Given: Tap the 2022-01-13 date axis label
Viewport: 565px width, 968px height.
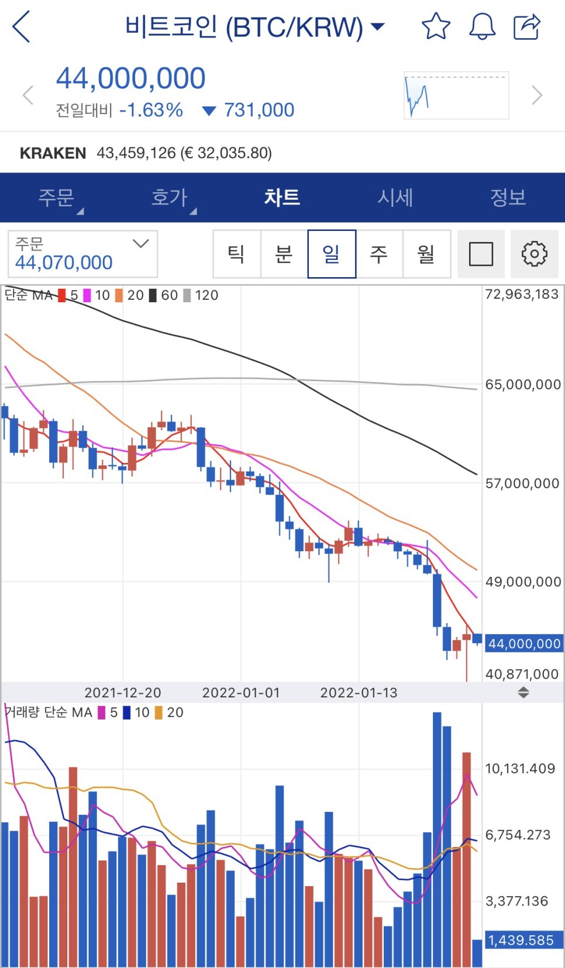Looking at the screenshot, I should point(359,693).
